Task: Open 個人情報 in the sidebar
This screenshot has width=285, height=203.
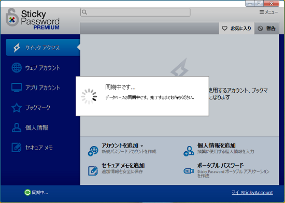Action: coord(37,127)
